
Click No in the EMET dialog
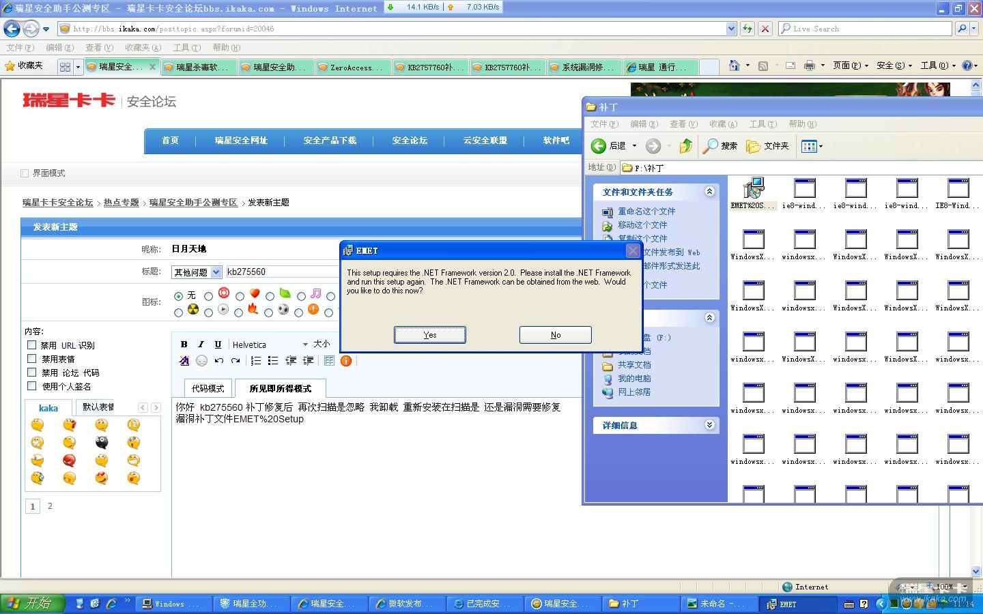[556, 334]
